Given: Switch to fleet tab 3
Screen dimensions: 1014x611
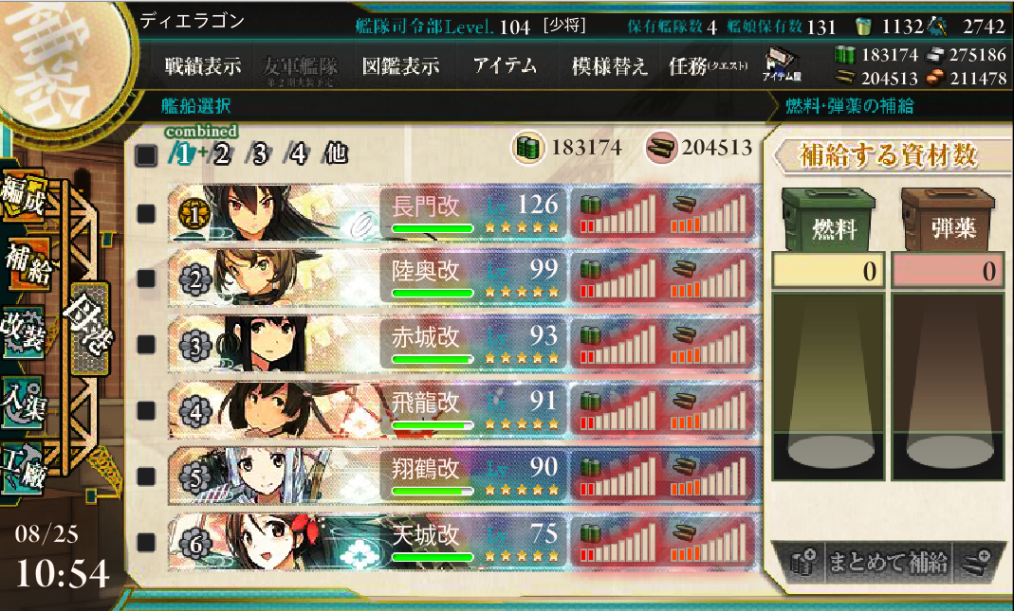Looking at the screenshot, I should (259, 153).
